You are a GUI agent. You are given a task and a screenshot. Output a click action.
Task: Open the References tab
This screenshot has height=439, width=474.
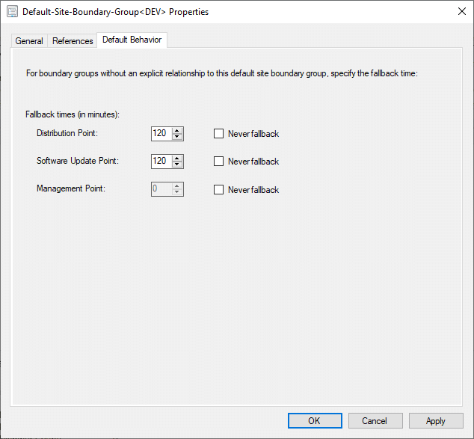click(73, 41)
